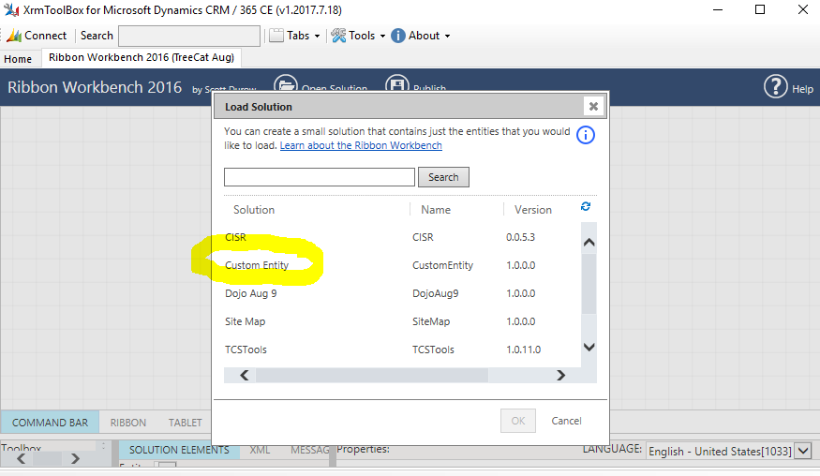Viewport: 820px width, 476px height.
Task: Select the CISR solution row
Action: tap(402, 237)
